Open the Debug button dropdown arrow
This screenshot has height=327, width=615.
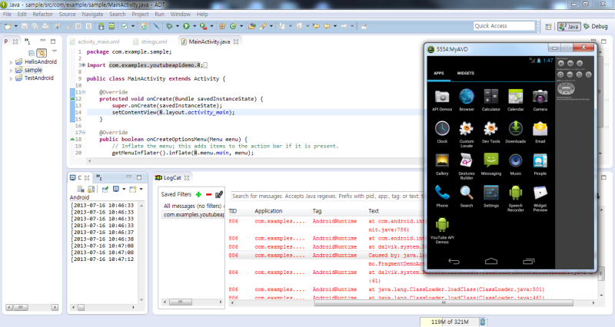tap(178, 26)
